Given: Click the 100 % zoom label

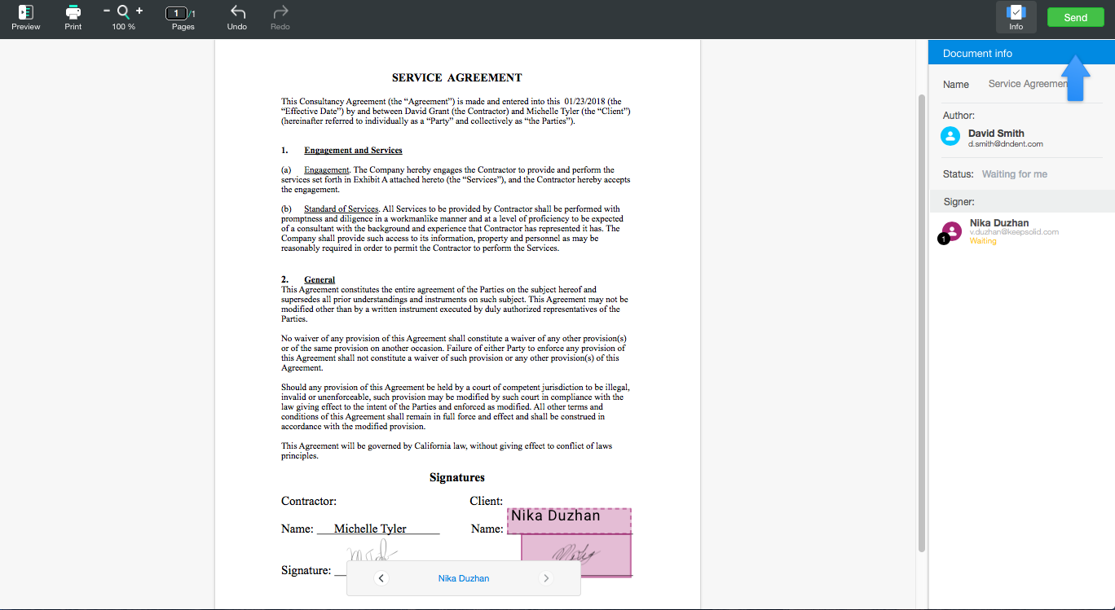Looking at the screenshot, I should (124, 27).
